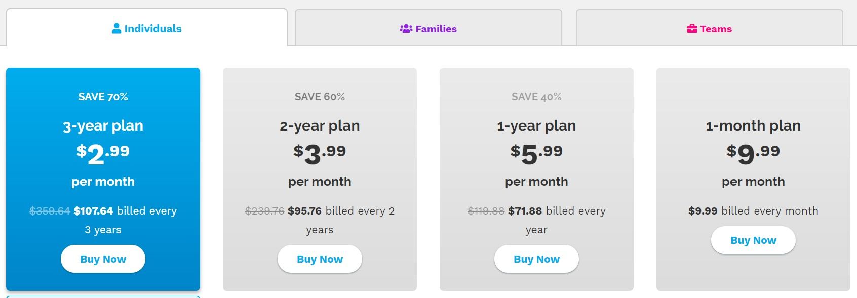The image size is (857, 298).
Task: Click the person icon on Individuals tab
Action: pos(116,29)
